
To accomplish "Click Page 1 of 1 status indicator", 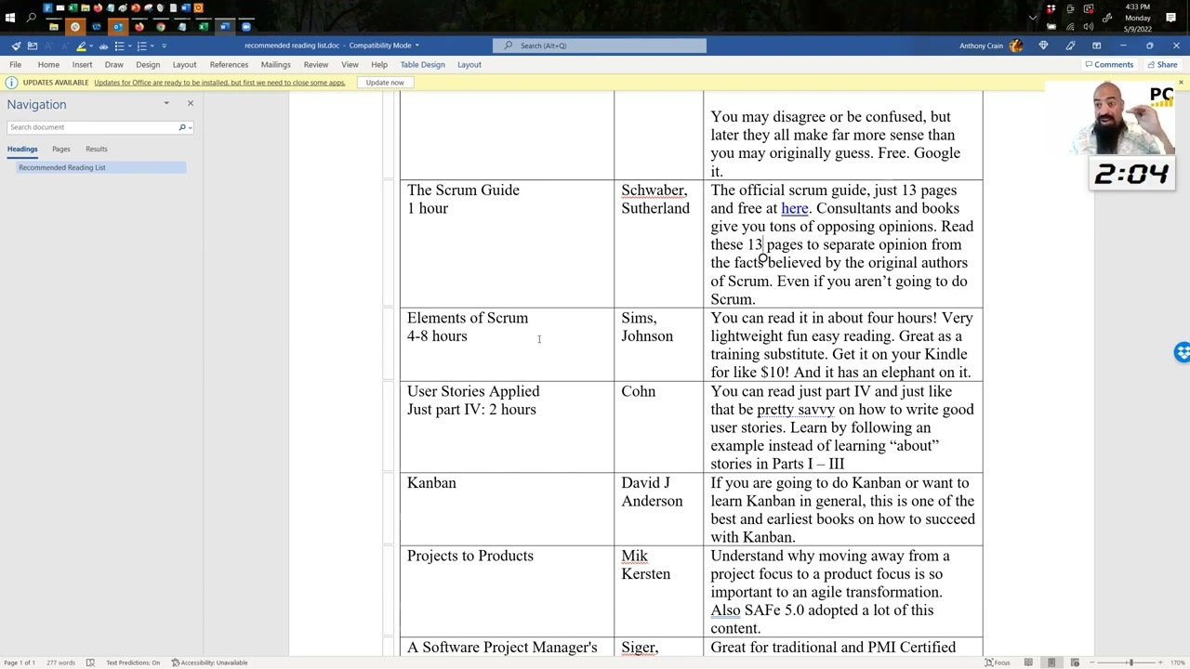I will coord(19,662).
